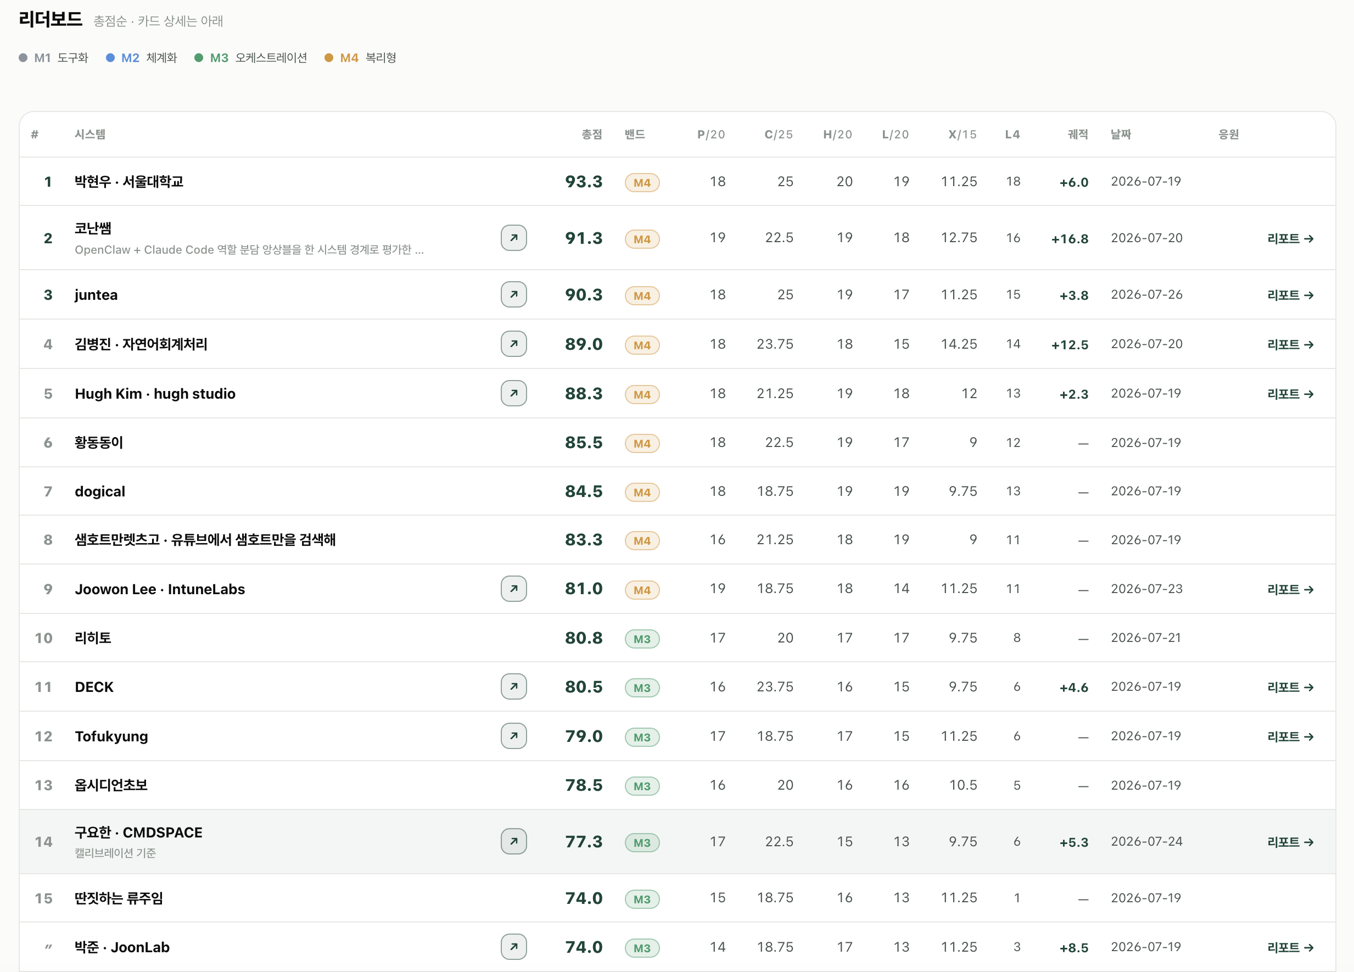Select the Hugh Kim · hugh studio entry
Image resolution: width=1354 pixels, height=972 pixels.
[155, 393]
